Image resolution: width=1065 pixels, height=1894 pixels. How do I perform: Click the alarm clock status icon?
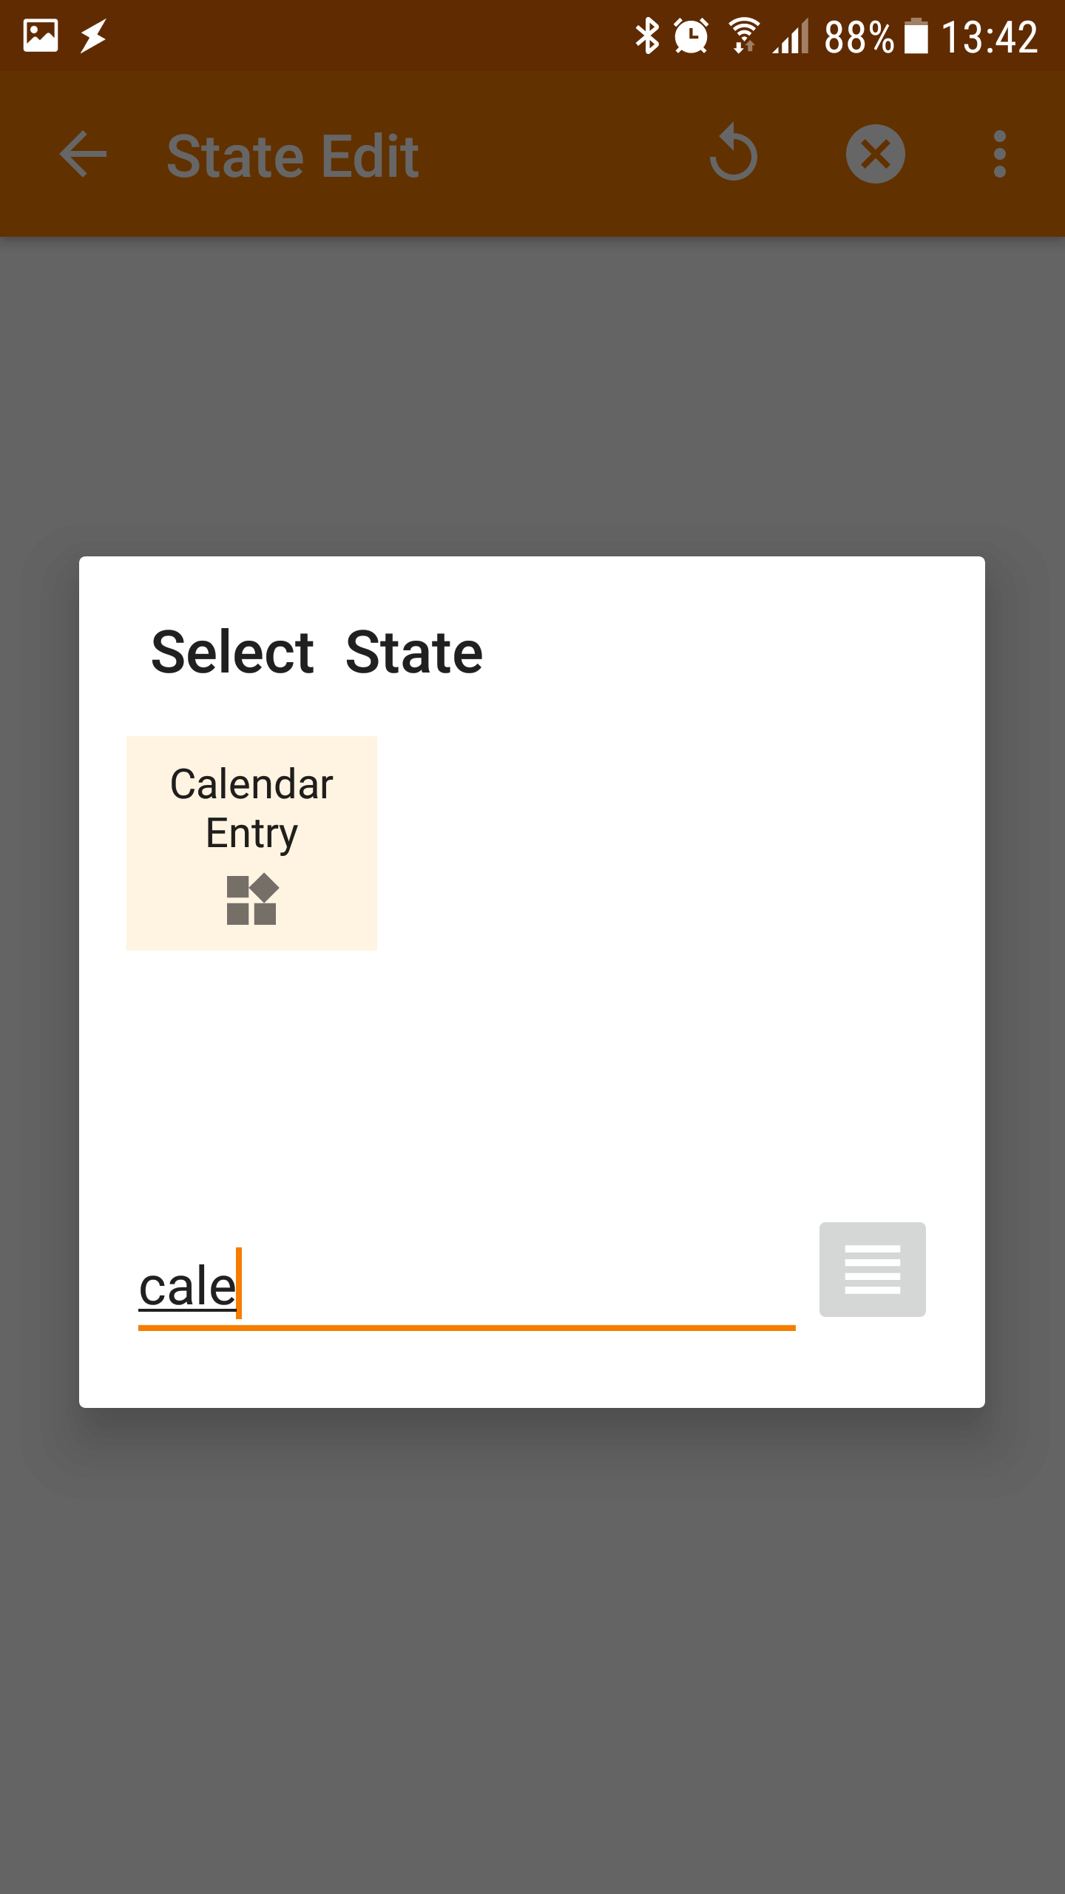coord(692,36)
